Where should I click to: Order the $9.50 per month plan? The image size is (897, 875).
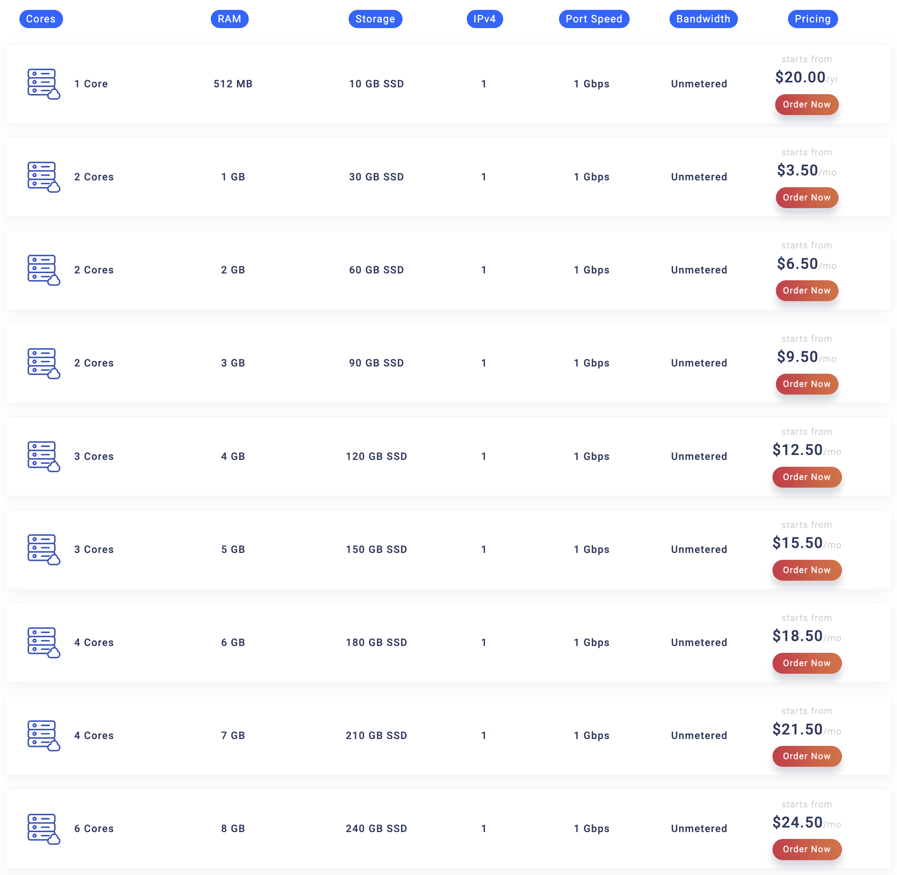tap(807, 384)
